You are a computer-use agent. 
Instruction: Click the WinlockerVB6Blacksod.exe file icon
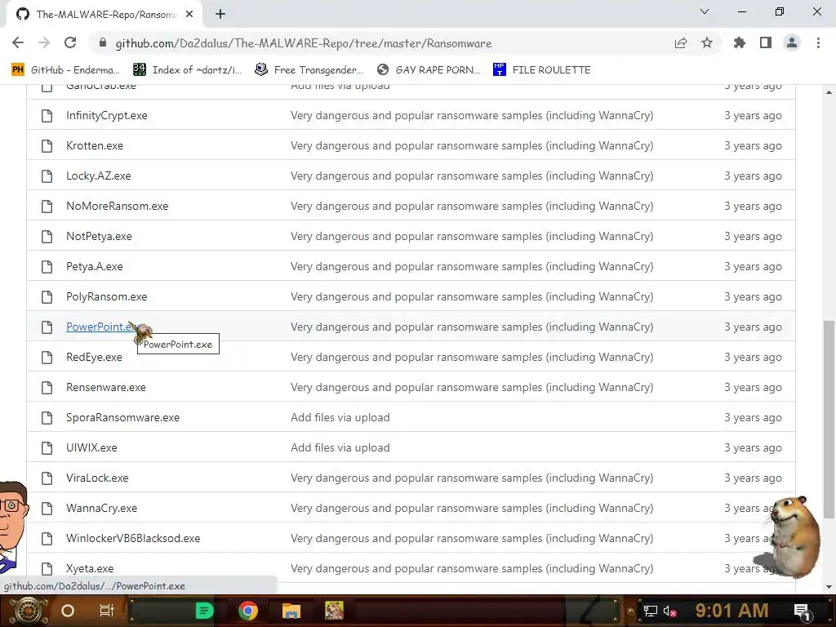tap(47, 539)
